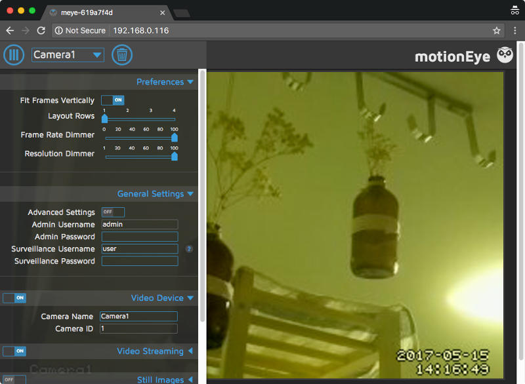
Task: Click the help question mark next to Surveillance Username
Action: [189, 249]
